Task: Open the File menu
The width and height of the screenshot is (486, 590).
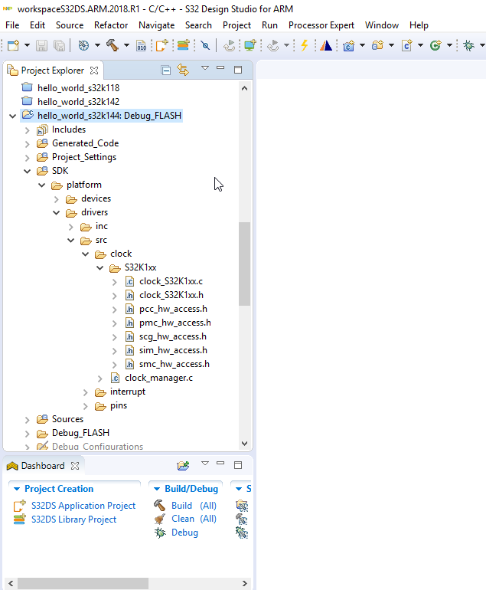Action: [12, 25]
